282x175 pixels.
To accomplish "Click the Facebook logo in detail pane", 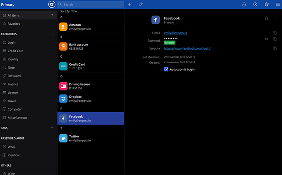I will pyautogui.click(x=155, y=20).
